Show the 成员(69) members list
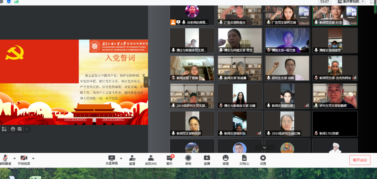This screenshot has width=377, height=179. [151, 160]
